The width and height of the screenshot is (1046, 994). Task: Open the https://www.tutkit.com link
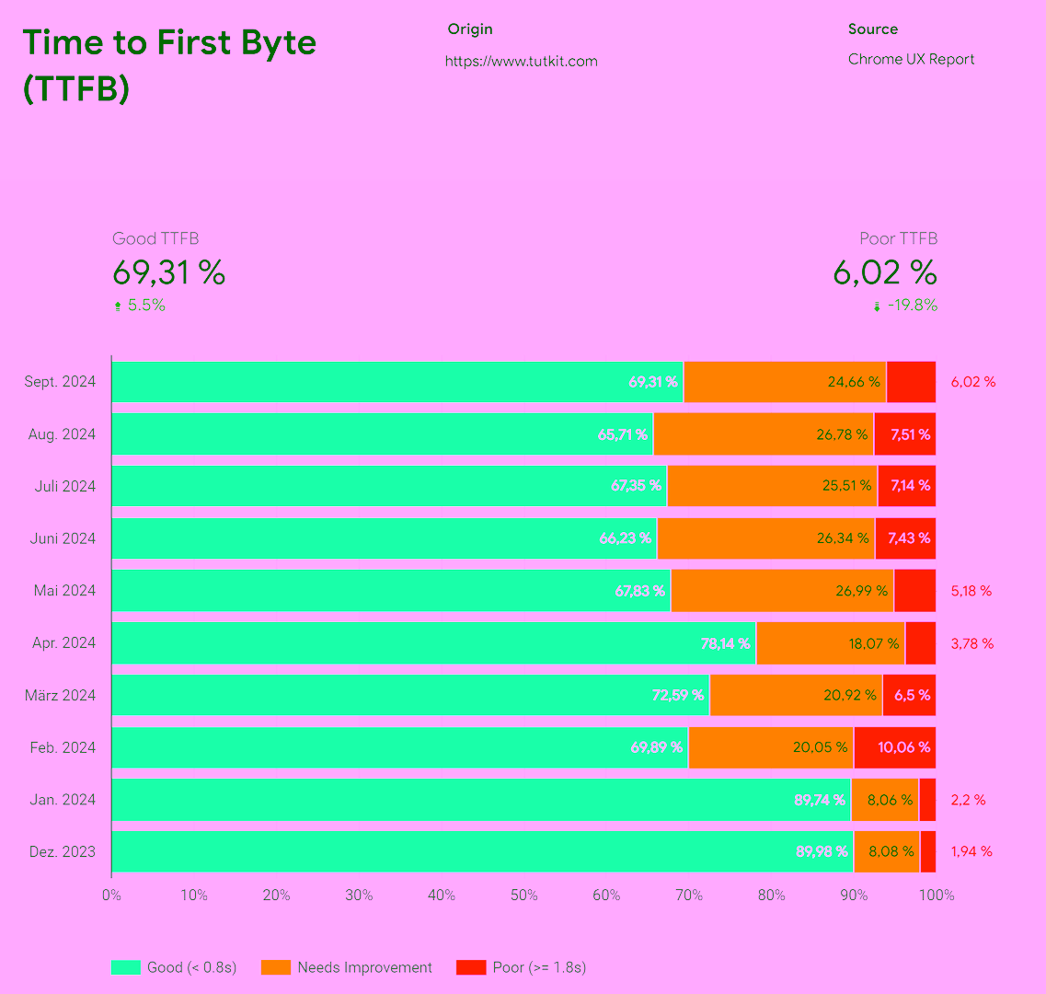click(x=521, y=61)
